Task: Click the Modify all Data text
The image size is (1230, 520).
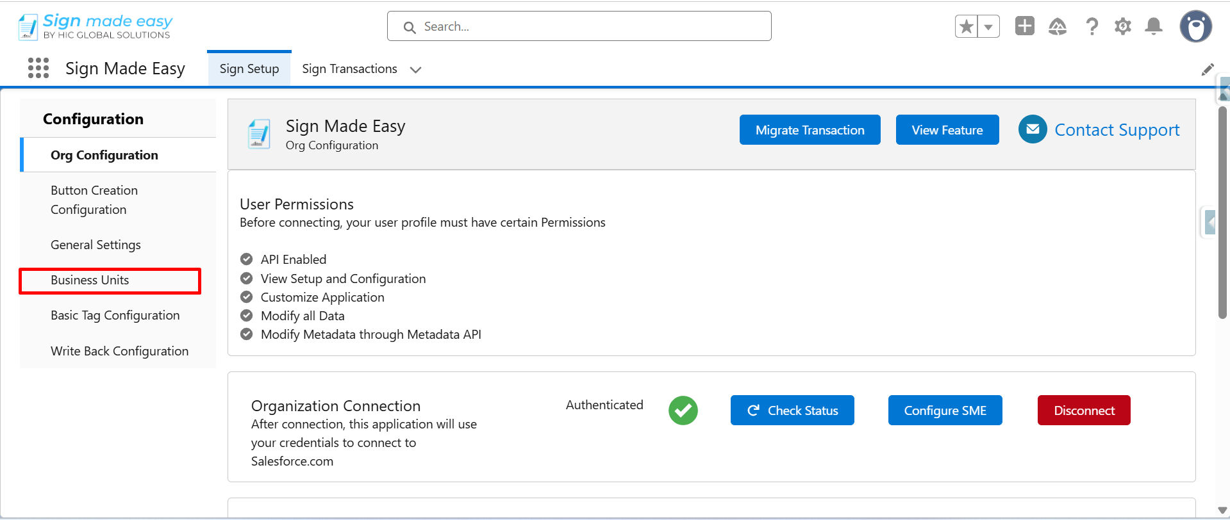Action: click(303, 316)
